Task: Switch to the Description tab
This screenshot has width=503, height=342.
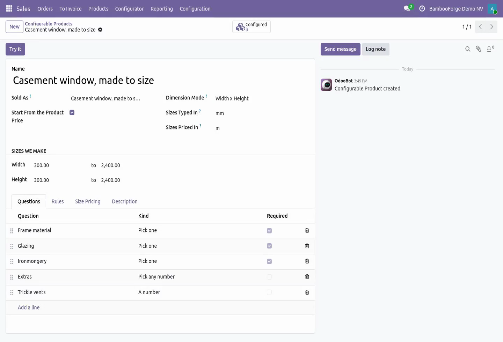Action: tap(125, 201)
